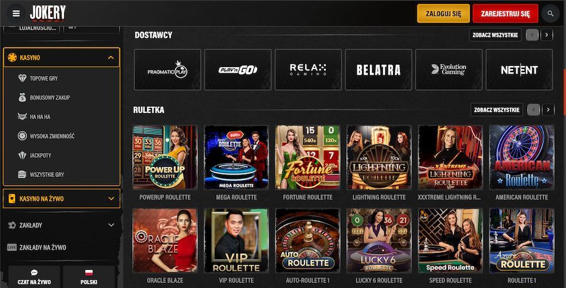Screen dimensions: 566x288
Task: Select the Topowe Gry diamond icon
Action: (23, 78)
